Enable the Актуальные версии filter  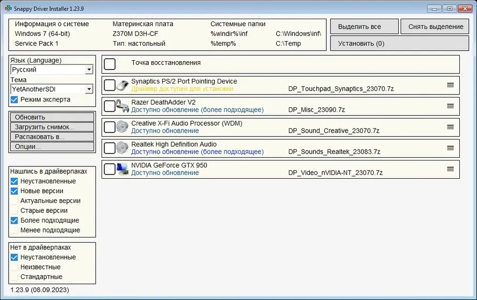(x=14, y=201)
